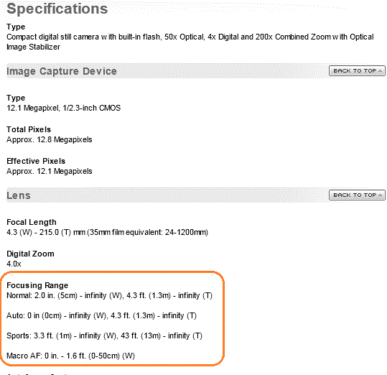The image size is (387, 375).
Task: Click the Auto focusing range line
Action: [x=101, y=316]
